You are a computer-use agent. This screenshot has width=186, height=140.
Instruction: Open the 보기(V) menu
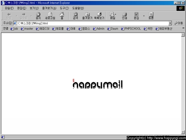tap(34, 8)
